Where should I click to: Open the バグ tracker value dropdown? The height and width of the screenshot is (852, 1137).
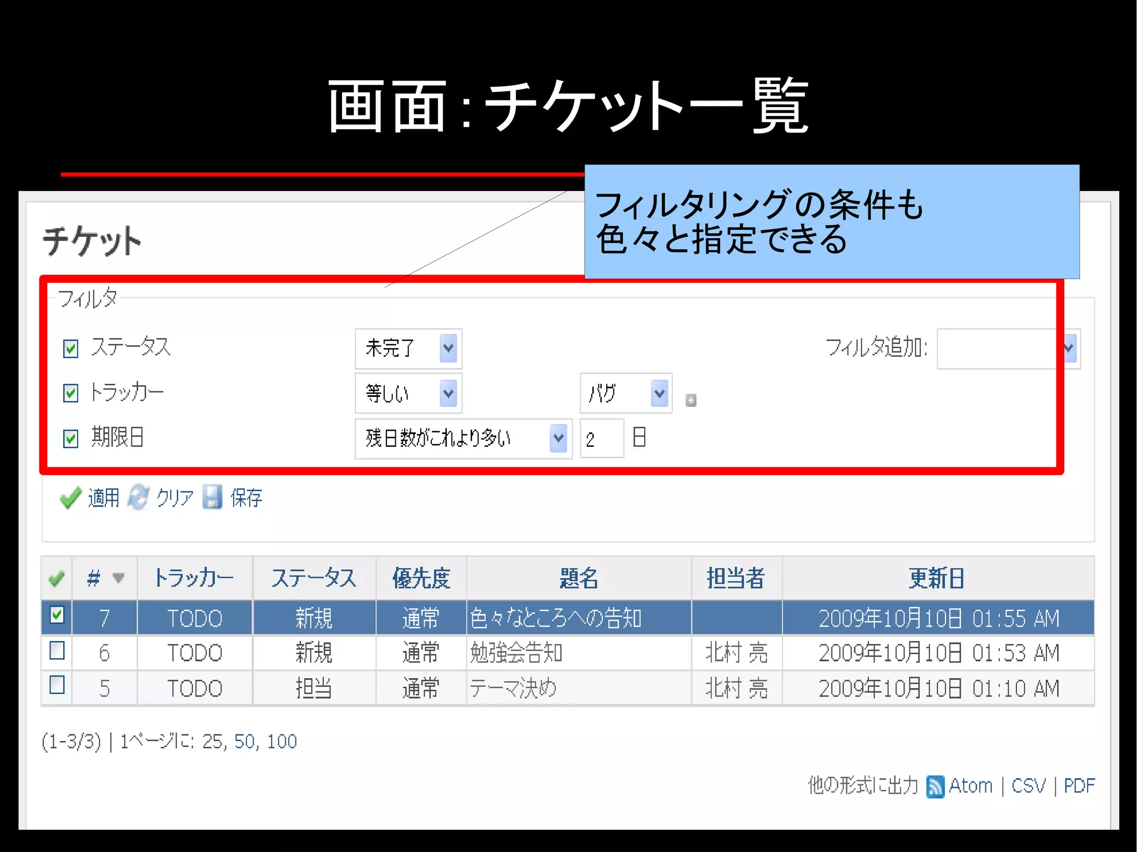pos(626,394)
